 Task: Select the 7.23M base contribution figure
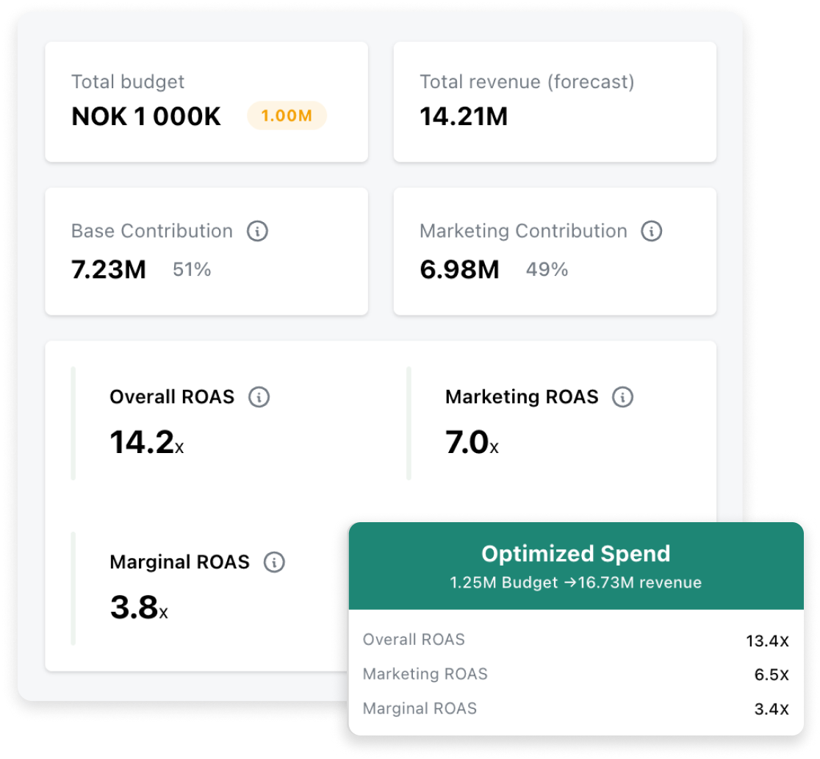pos(109,270)
